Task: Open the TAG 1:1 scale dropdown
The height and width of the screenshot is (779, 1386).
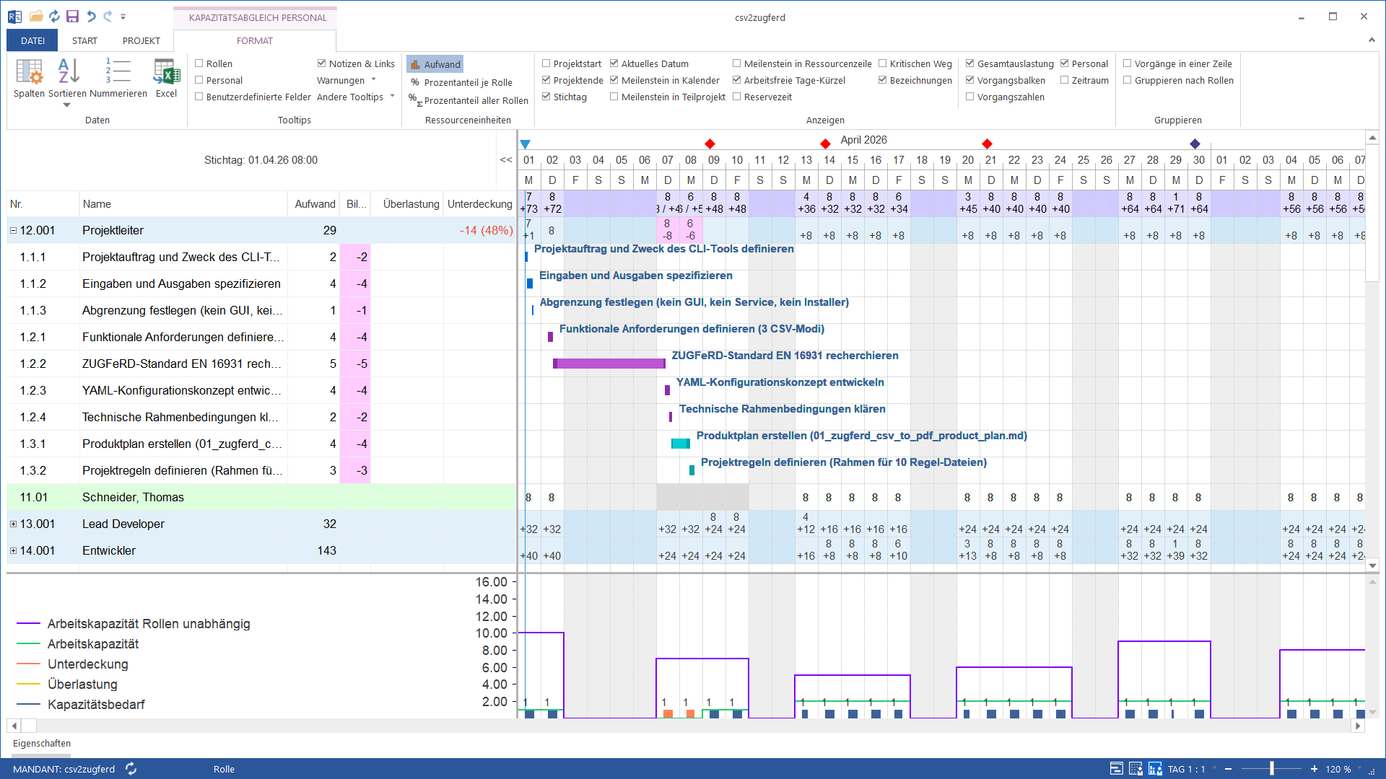Action: click(1215, 769)
